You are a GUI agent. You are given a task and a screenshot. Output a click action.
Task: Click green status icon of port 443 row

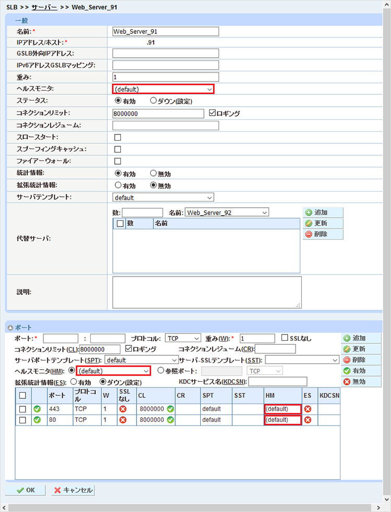coord(37,409)
